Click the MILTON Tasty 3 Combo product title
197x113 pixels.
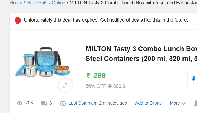[x=141, y=54]
